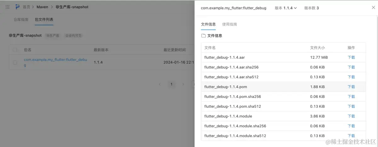The width and height of the screenshot is (378, 147).
Task: Open the 包文件列表 tab
Action: coord(44,19)
